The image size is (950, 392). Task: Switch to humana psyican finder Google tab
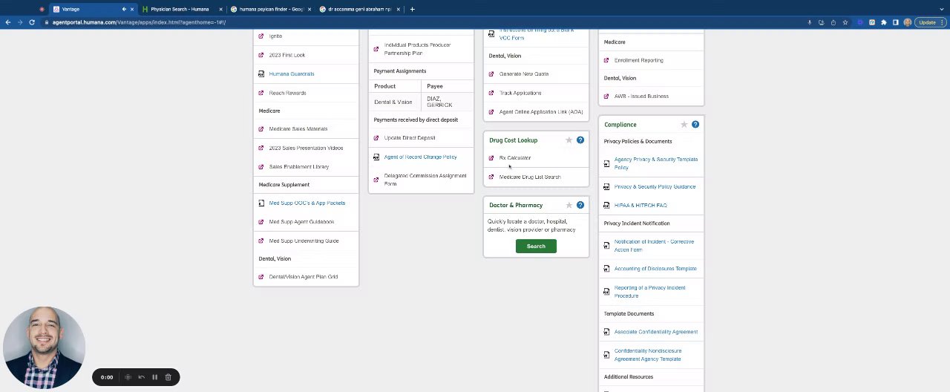pyautogui.click(x=272, y=9)
